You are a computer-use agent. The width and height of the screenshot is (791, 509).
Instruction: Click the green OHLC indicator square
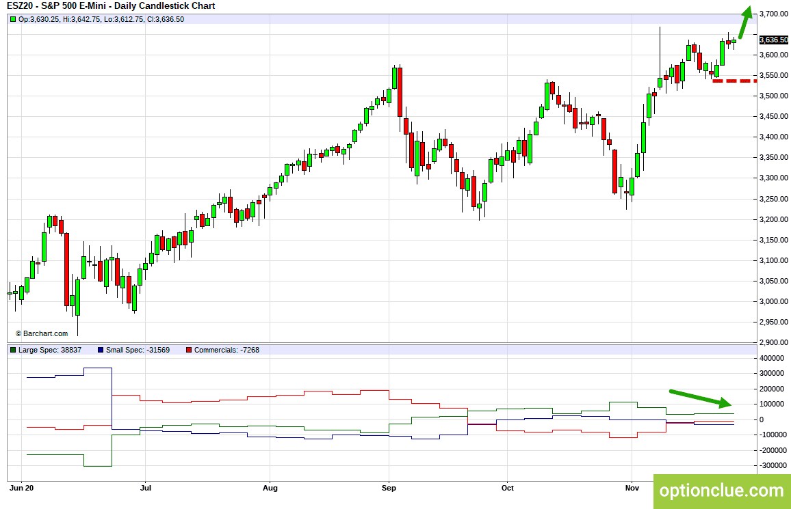tap(13, 19)
